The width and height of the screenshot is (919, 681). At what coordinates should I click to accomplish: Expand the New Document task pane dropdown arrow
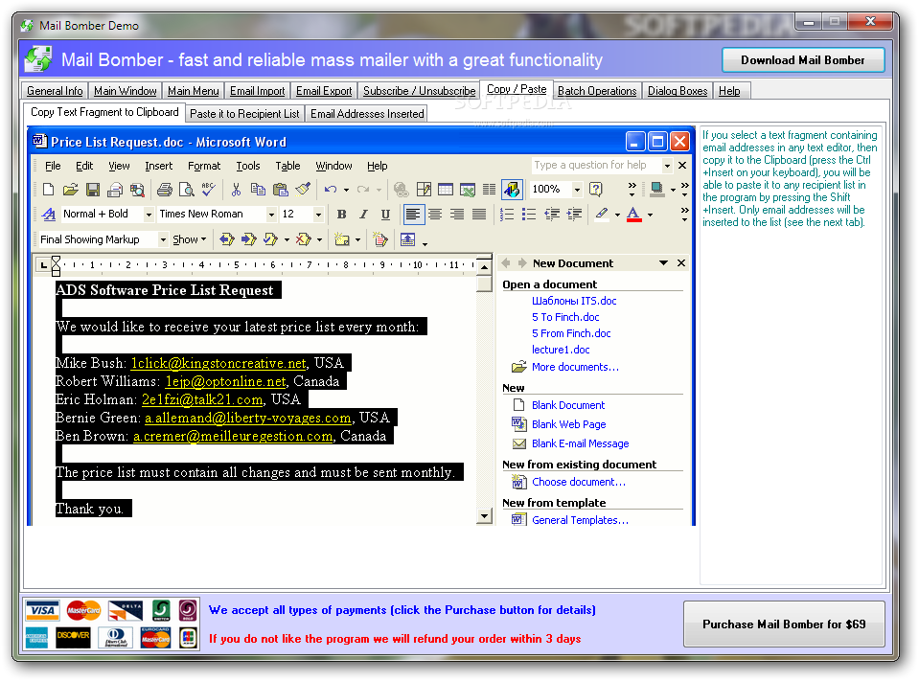(663, 263)
